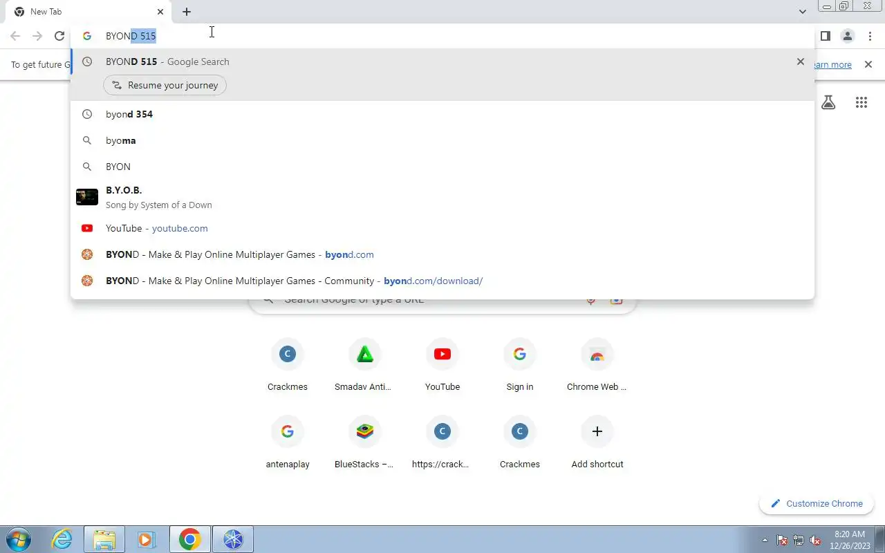Select the New Tab tab

click(x=88, y=12)
